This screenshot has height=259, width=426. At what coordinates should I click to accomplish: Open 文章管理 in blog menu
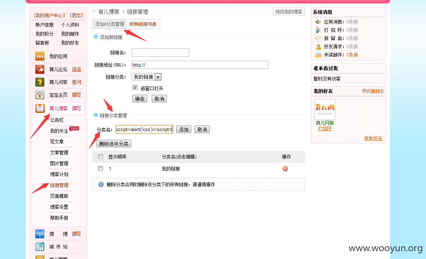(x=59, y=153)
